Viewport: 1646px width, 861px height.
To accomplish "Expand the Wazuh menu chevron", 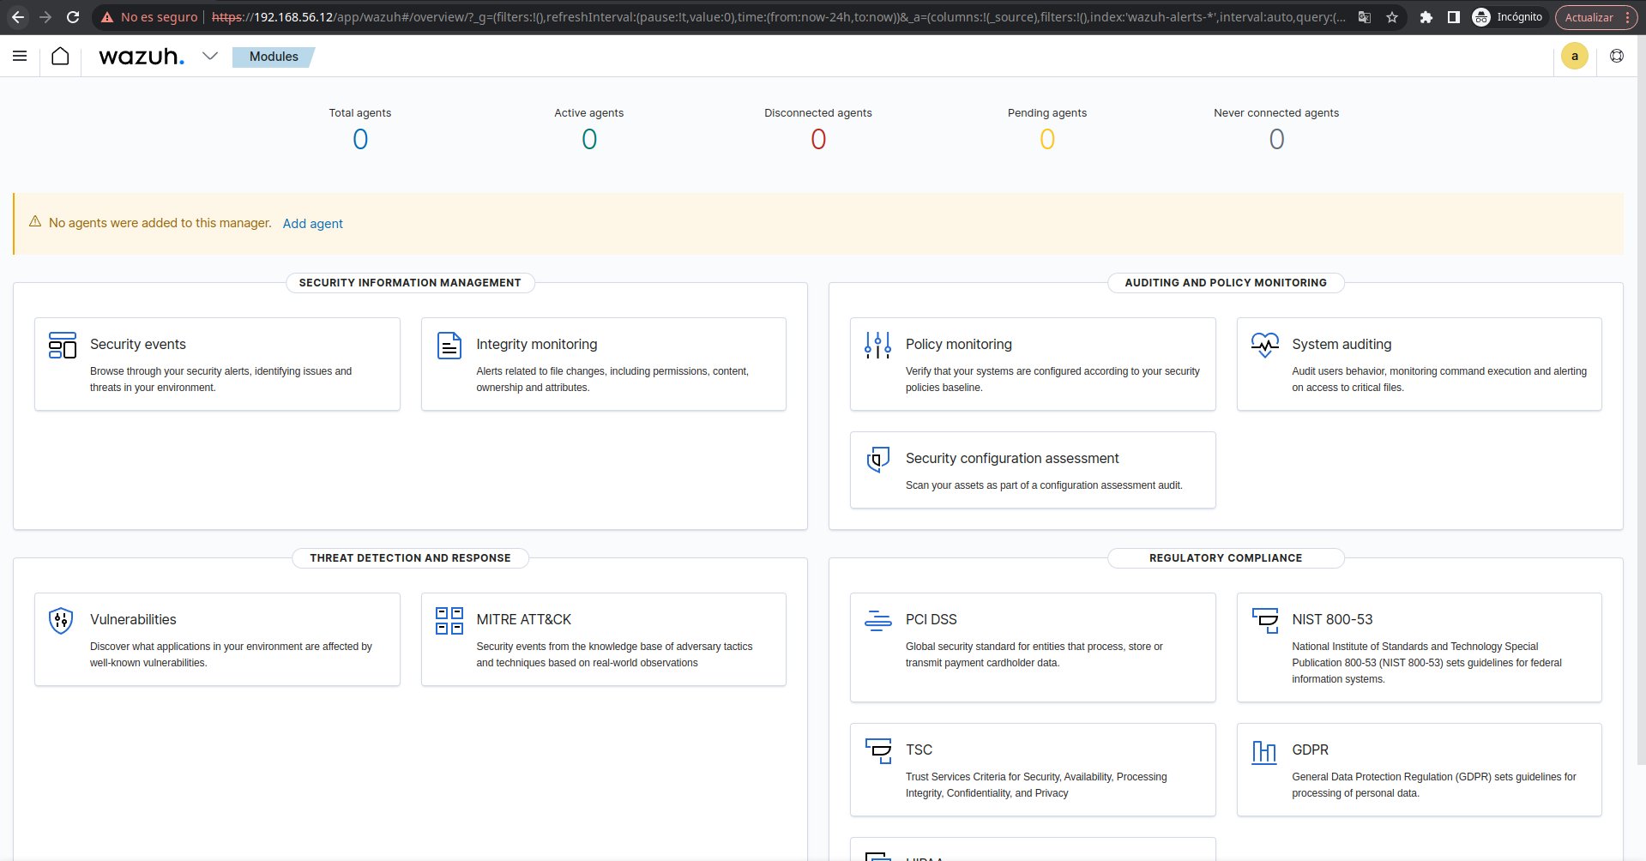I will (210, 56).
